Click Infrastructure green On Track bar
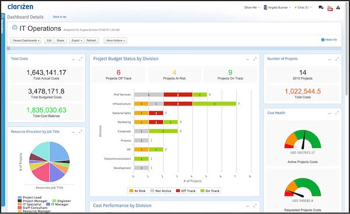The height and width of the screenshot is (214, 350). point(214,104)
